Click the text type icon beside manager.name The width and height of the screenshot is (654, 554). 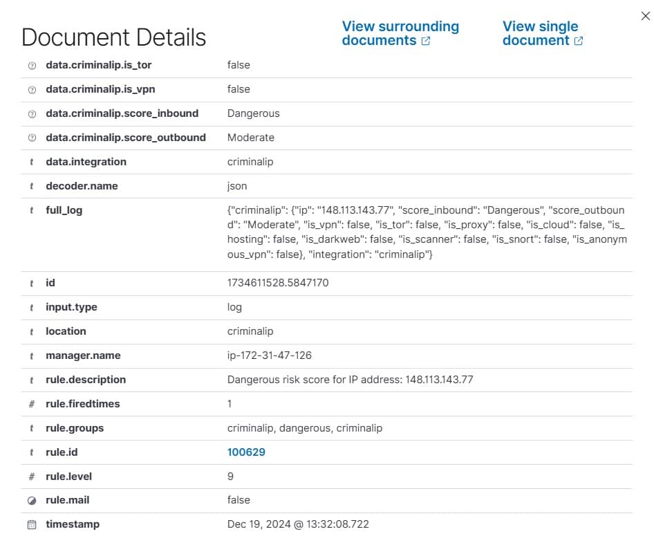pos(31,356)
